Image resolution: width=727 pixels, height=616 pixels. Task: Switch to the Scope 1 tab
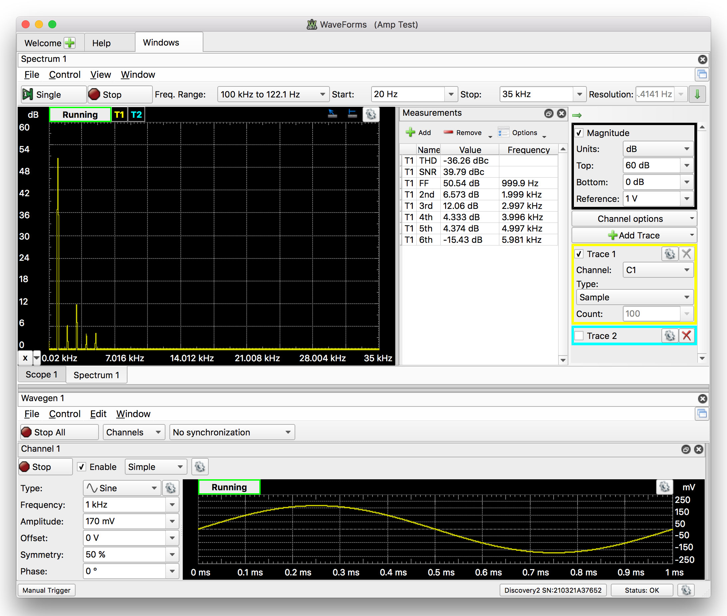[x=41, y=374]
